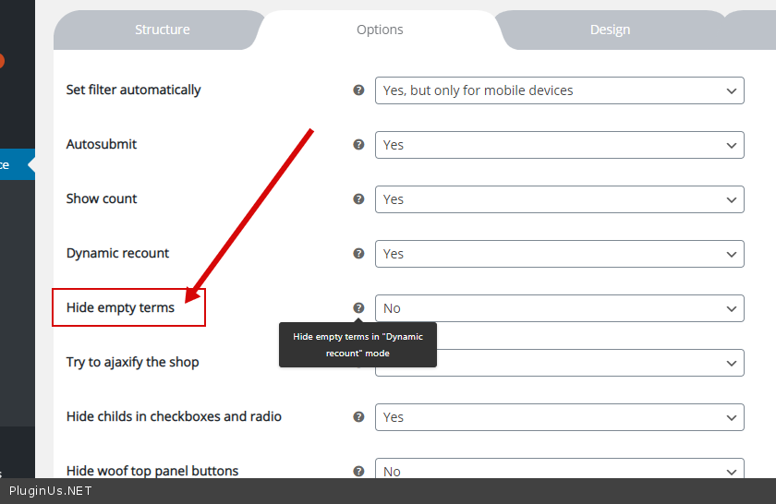776x504 pixels.
Task: Expand the Dynamic recount select box
Action: [x=559, y=254]
